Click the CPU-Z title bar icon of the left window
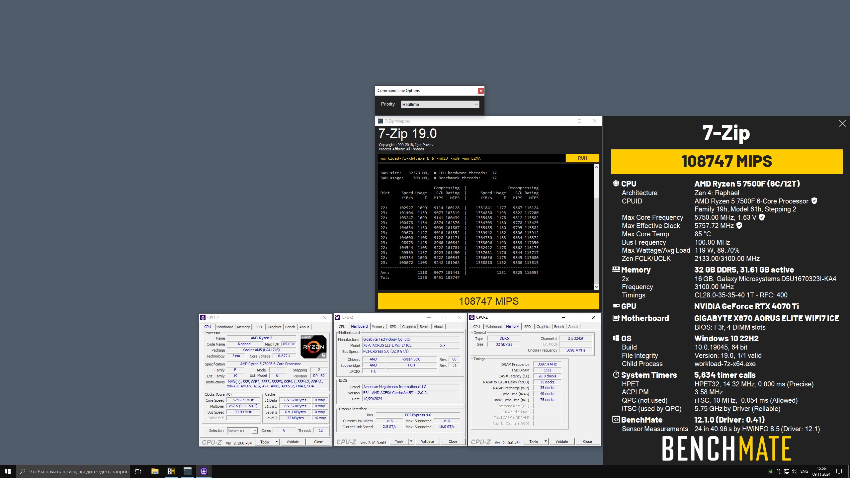850x478 pixels. tap(203, 318)
